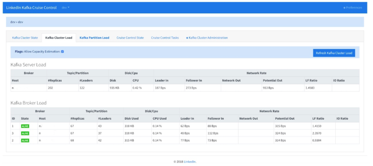This screenshot has height=166, width=373.
Task: Expand the dev cluster dropdown
Action: coord(65,8)
